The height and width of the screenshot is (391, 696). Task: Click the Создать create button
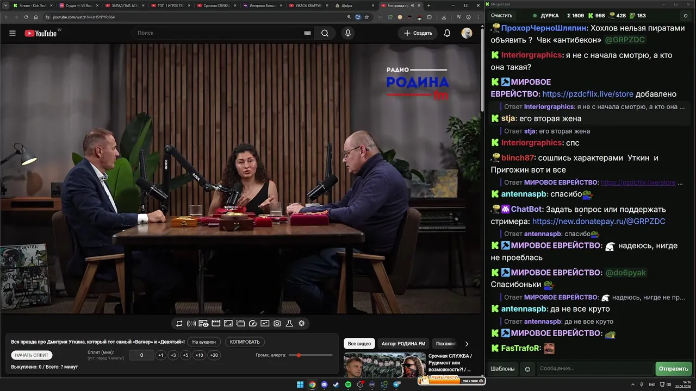pos(418,33)
